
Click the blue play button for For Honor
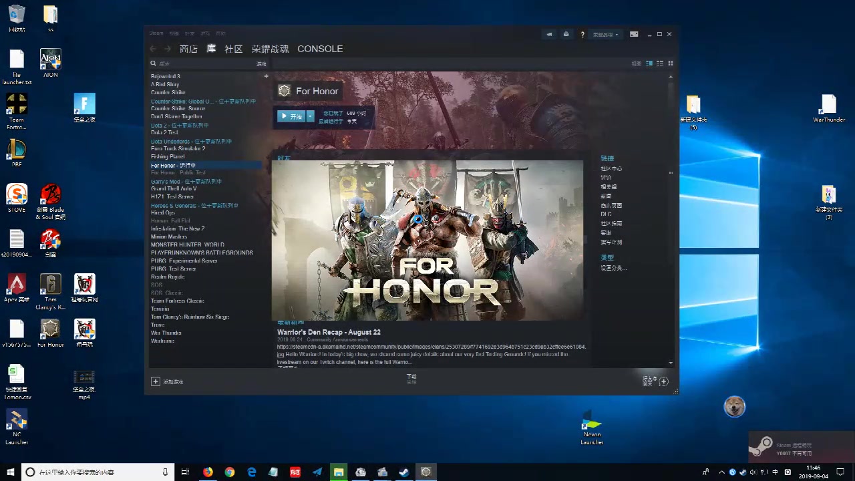click(292, 116)
